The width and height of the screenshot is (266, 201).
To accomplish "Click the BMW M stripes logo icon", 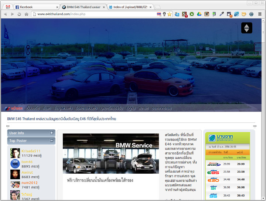I will point(7,108).
